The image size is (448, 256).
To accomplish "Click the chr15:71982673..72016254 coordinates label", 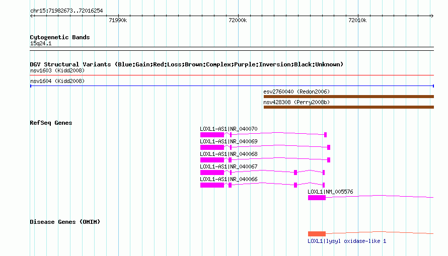I will point(66,11).
